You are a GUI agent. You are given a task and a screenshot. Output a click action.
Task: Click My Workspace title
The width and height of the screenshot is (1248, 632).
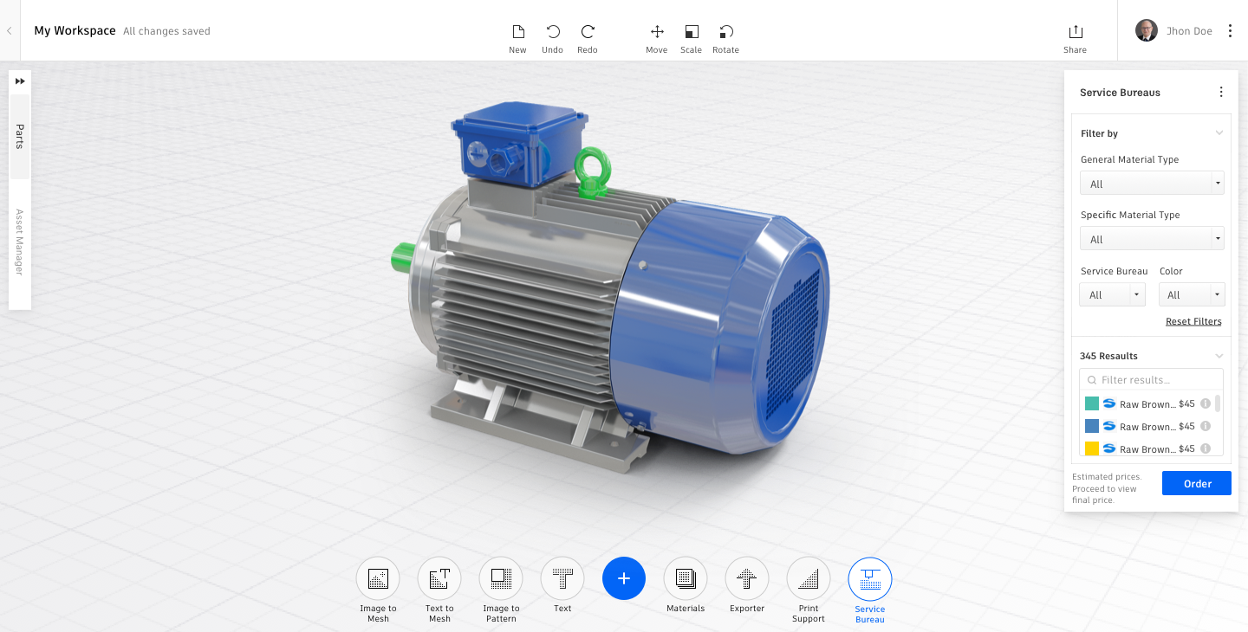pyautogui.click(x=75, y=30)
